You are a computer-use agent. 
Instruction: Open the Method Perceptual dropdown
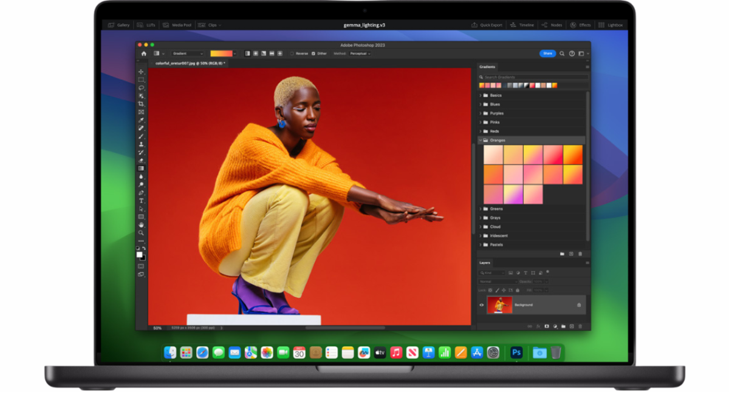(360, 53)
